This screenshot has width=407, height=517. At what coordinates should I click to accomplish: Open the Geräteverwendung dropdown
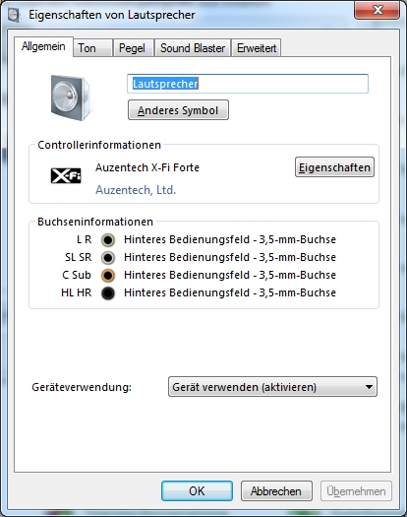click(x=272, y=387)
